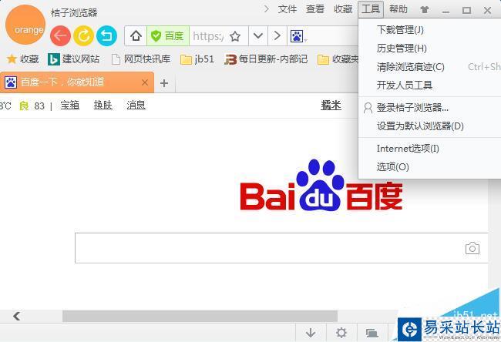Click the Baidu logo image

[x=321, y=186]
